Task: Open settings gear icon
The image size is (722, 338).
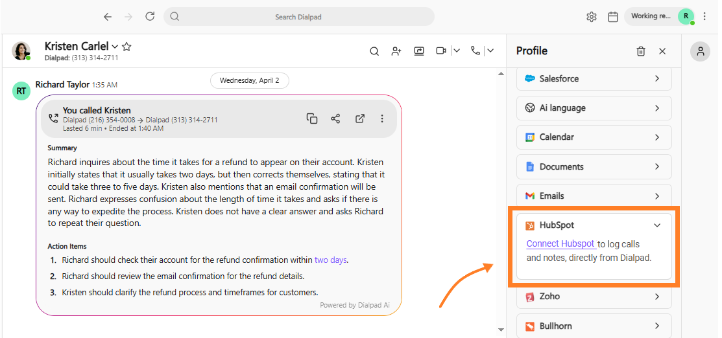Action: pyautogui.click(x=591, y=17)
